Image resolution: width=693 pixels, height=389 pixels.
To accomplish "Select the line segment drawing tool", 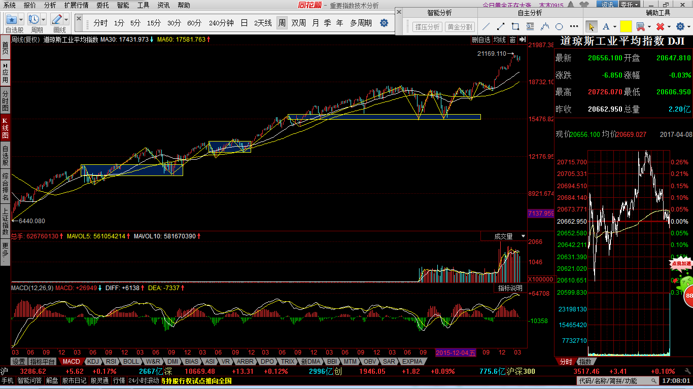I will click(x=501, y=26).
